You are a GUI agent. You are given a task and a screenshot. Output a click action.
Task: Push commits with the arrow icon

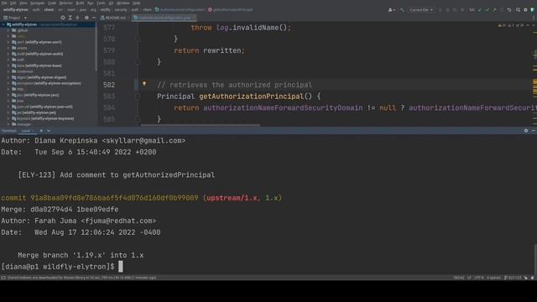(494, 10)
